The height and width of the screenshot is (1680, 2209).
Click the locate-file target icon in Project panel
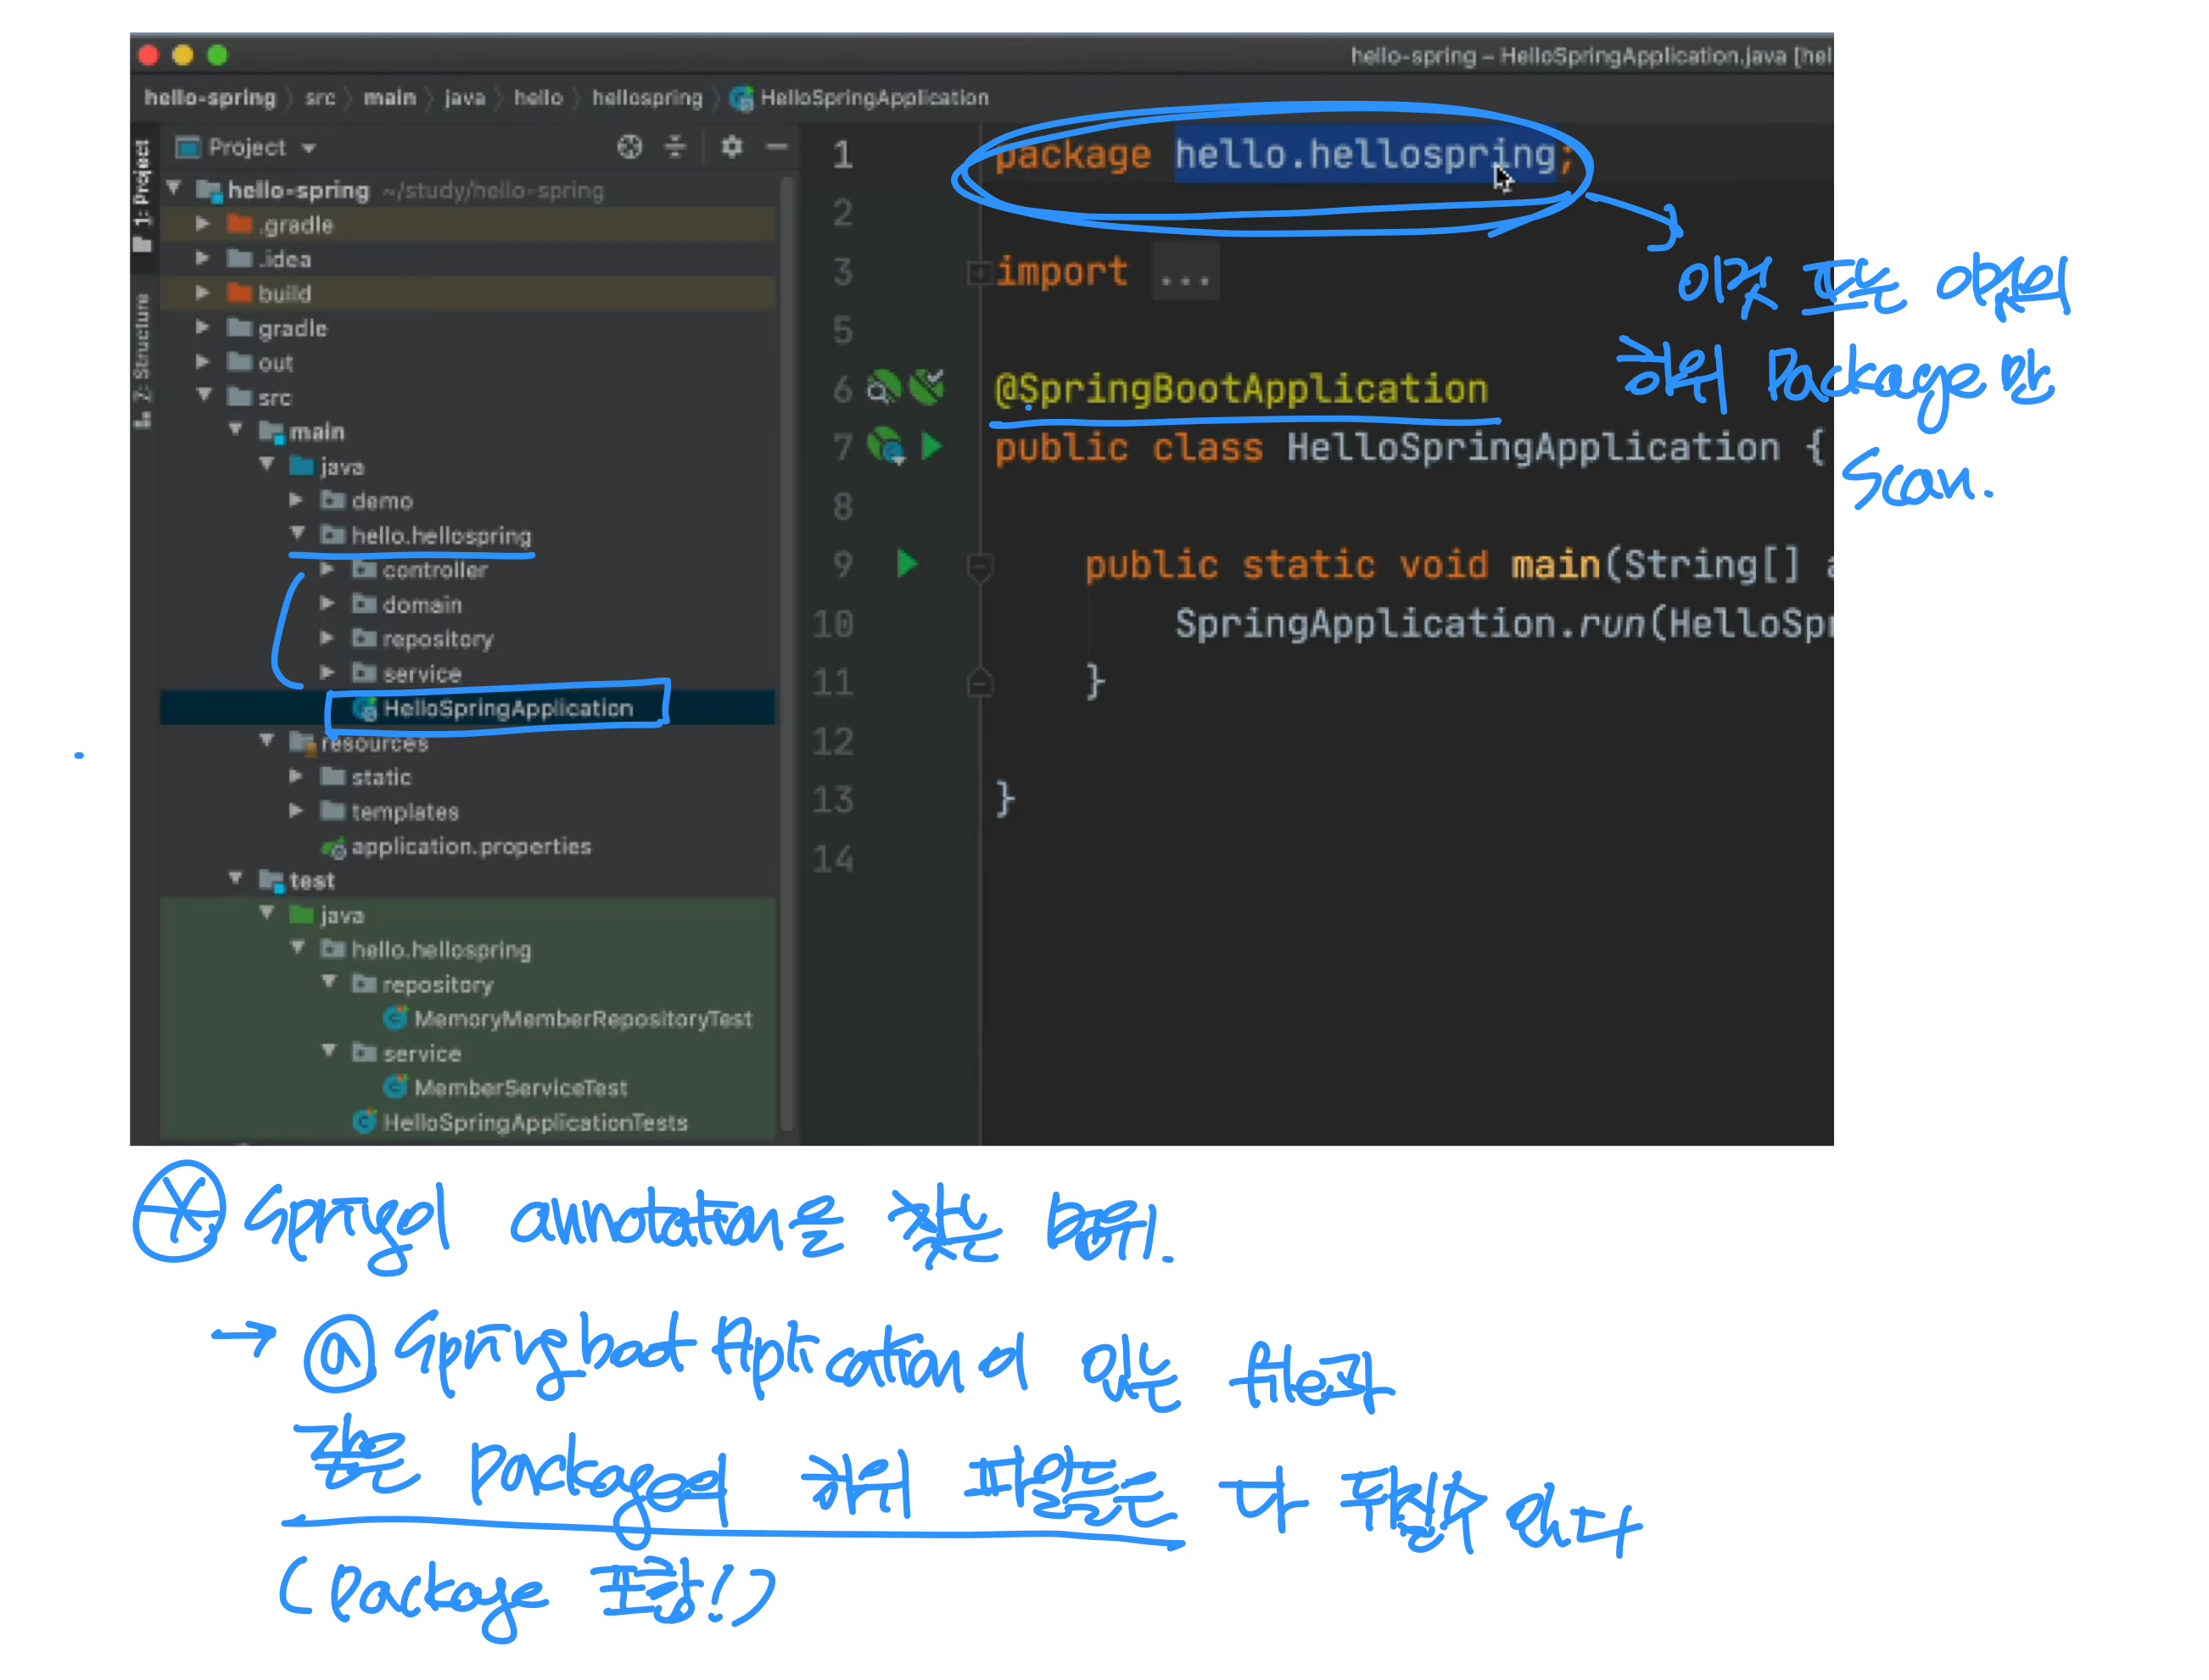(x=629, y=147)
